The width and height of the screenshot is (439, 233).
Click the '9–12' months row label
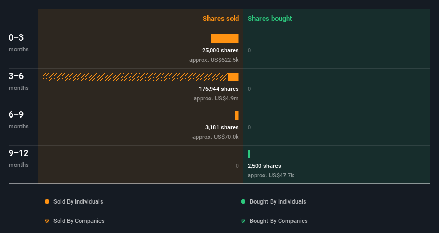pyautogui.click(x=19, y=153)
